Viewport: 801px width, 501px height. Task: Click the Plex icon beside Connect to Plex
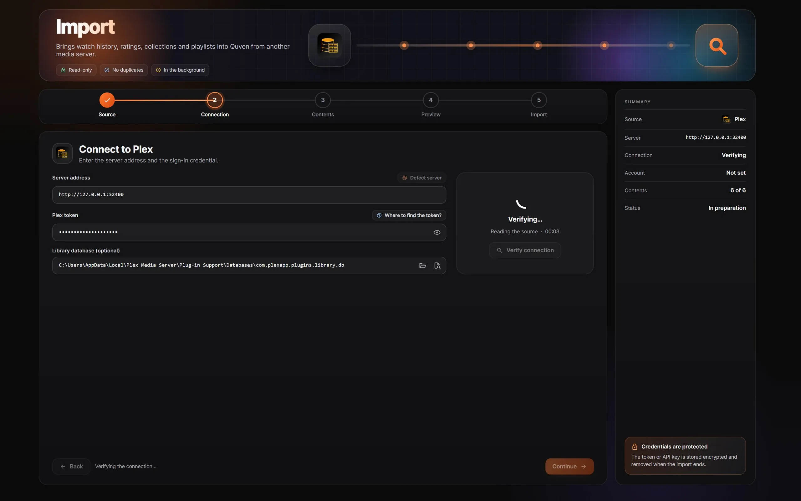[x=63, y=153]
